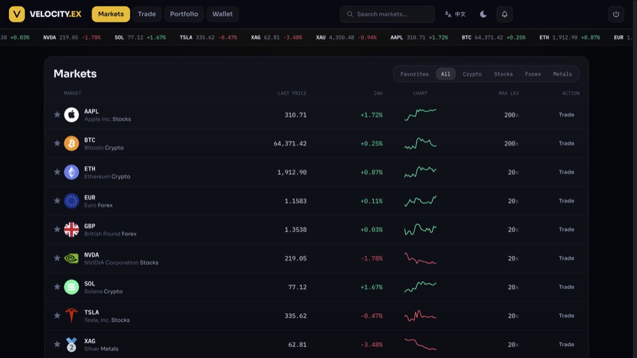Favorite BTC with its star
Viewport: 637px width, 358px height.
tap(57, 143)
